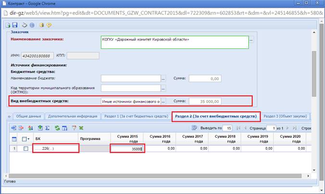Click the save floppy disk icon

coord(15,25)
